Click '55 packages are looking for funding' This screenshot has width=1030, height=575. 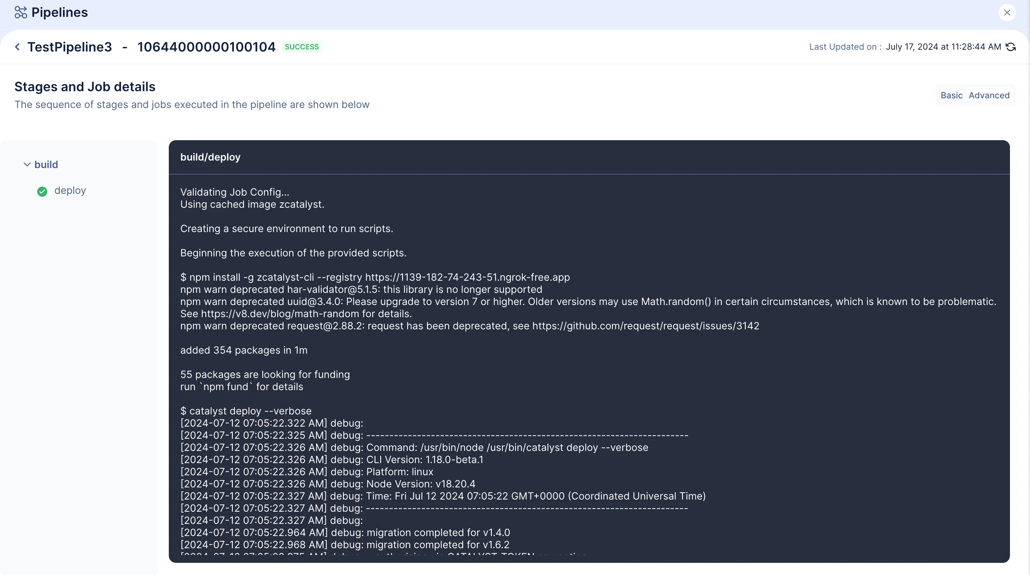[265, 375]
